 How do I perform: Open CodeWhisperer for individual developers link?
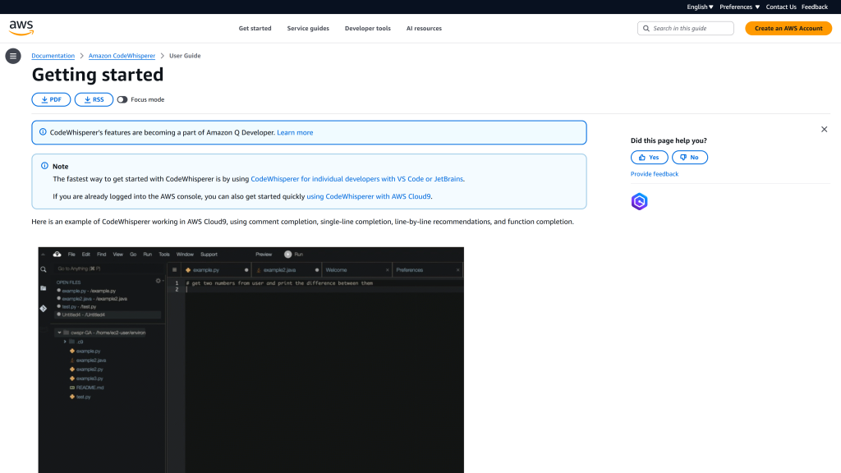tap(356, 179)
